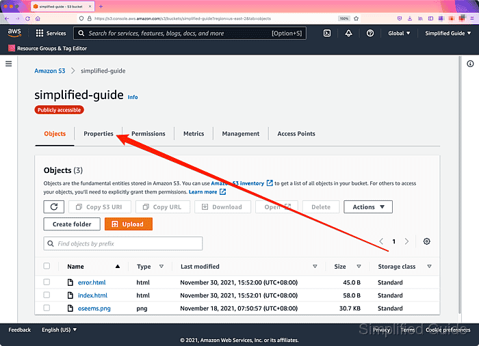The image size is (479, 346).
Task: Open the English (US) language selector
Action: tap(59, 330)
